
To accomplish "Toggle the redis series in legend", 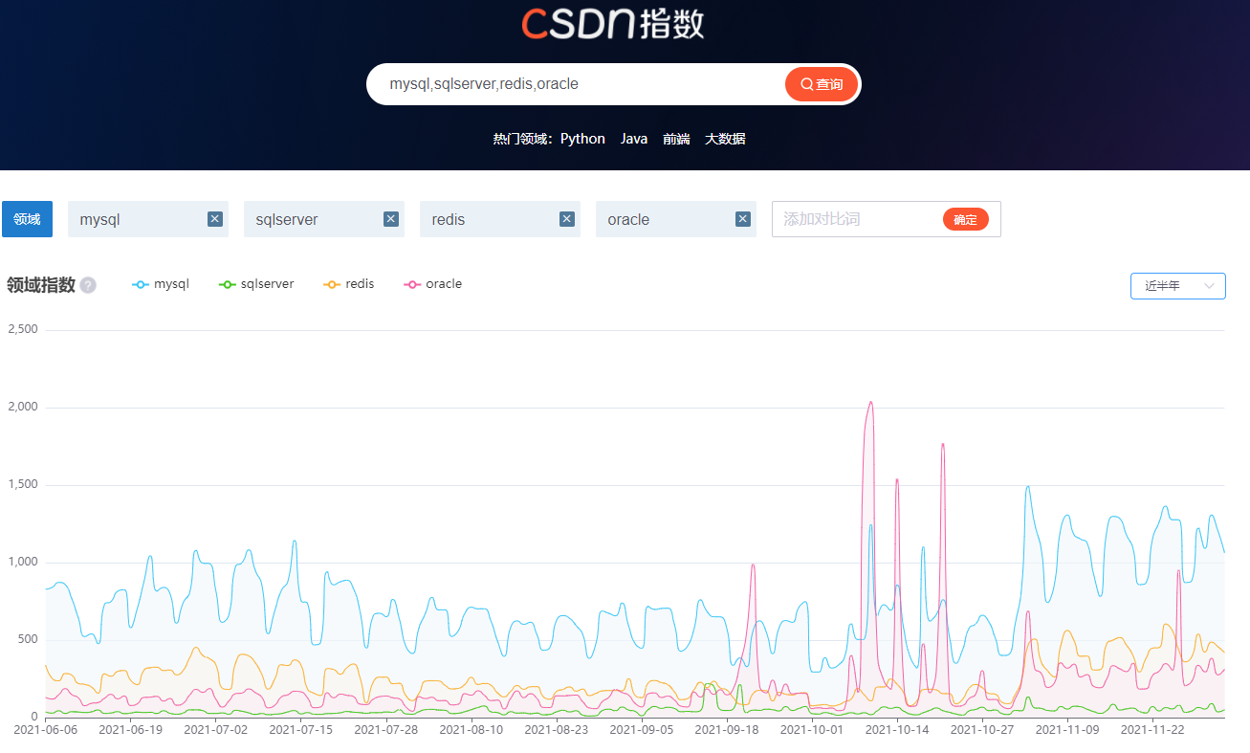I will point(349,284).
